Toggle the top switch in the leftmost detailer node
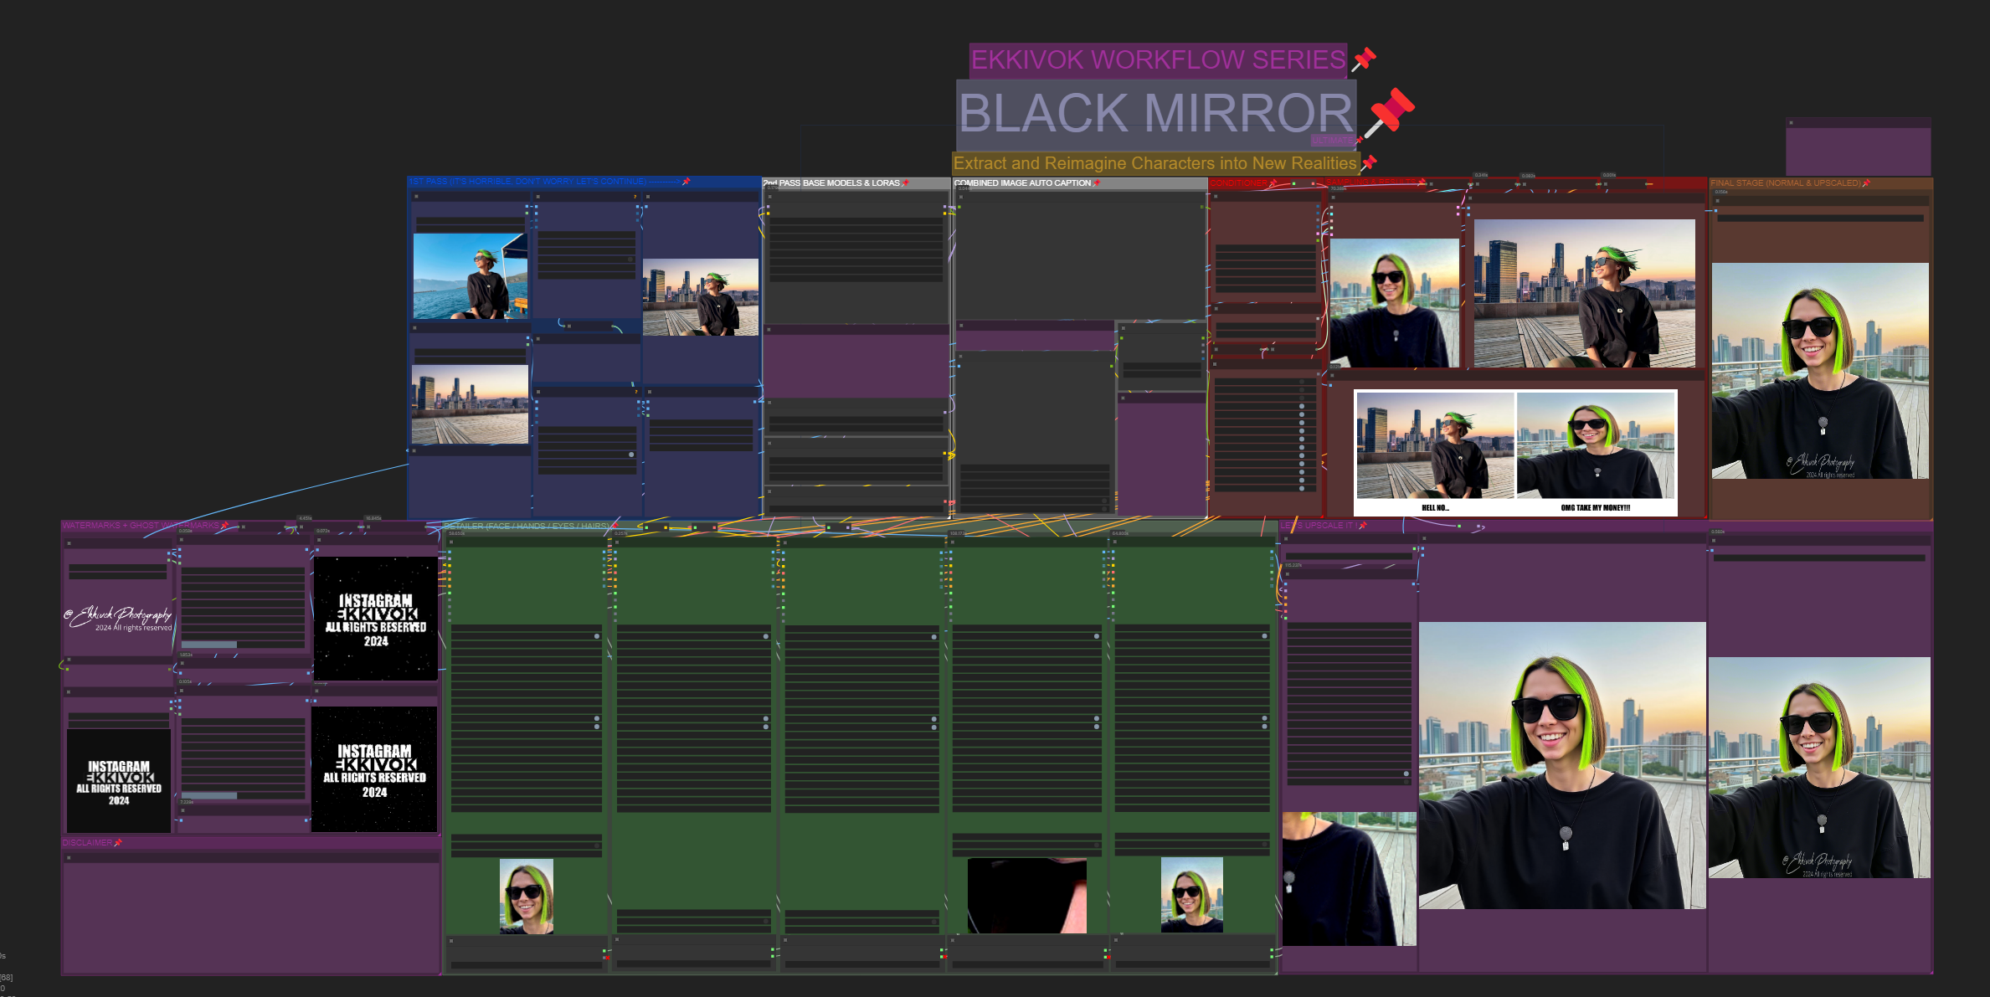 click(597, 636)
